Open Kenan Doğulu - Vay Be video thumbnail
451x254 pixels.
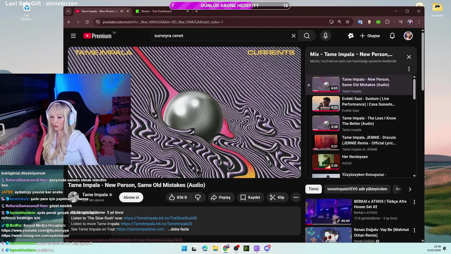point(328,235)
